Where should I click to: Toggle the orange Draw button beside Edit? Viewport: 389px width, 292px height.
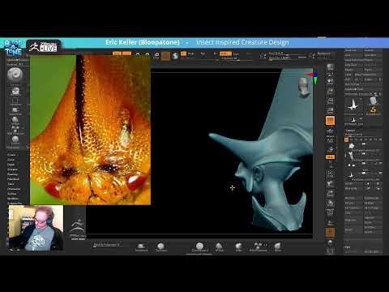point(126,54)
